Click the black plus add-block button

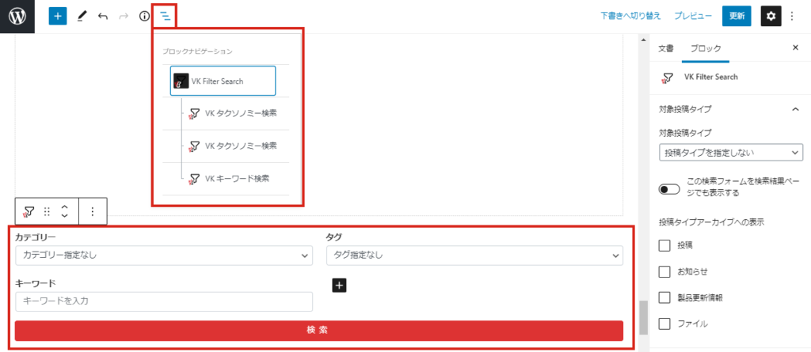tap(339, 285)
